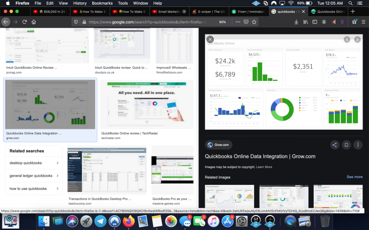Open the Firefox hamburger menu

coord(363,22)
